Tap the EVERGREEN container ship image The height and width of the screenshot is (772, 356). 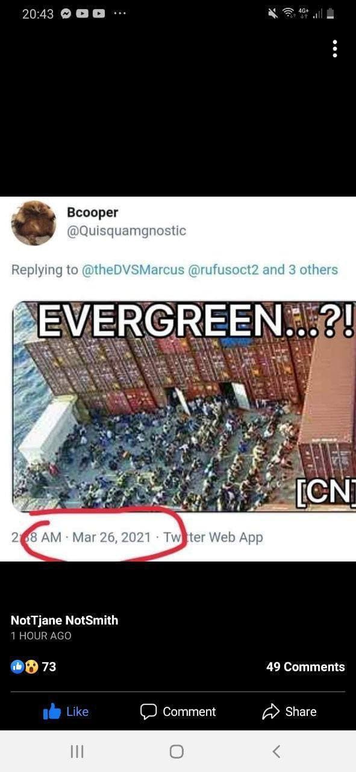[x=184, y=407]
